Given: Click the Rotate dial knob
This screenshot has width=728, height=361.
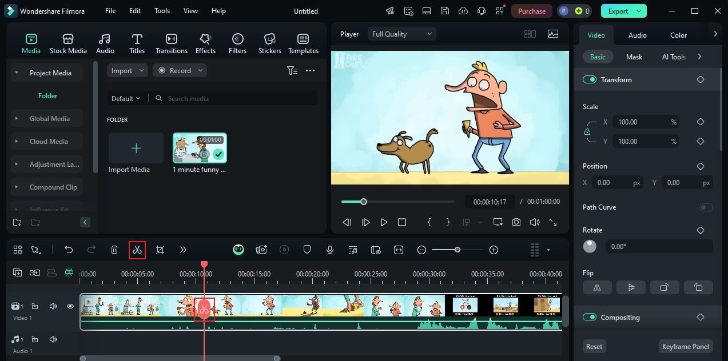Looking at the screenshot, I should click(590, 246).
